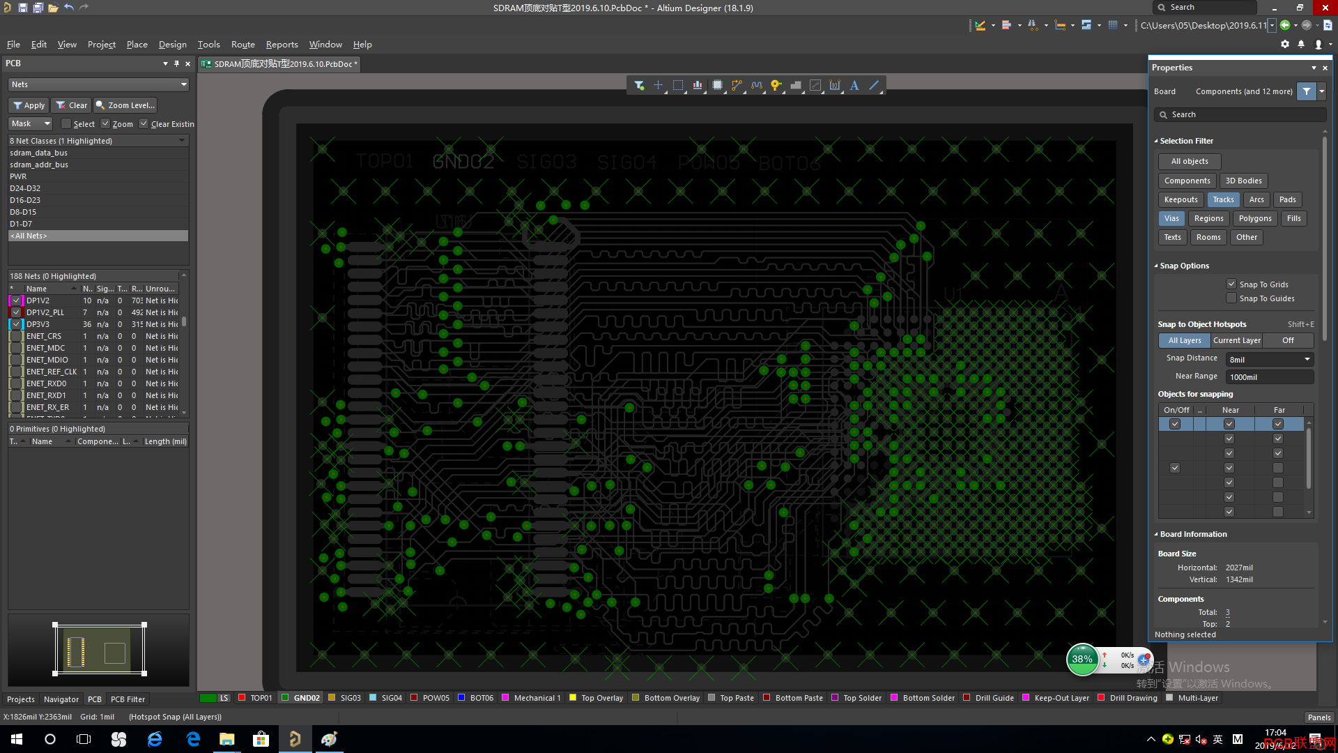Image resolution: width=1338 pixels, height=753 pixels.
Task: Toggle the Clear Existing checkbox
Action: click(x=144, y=124)
